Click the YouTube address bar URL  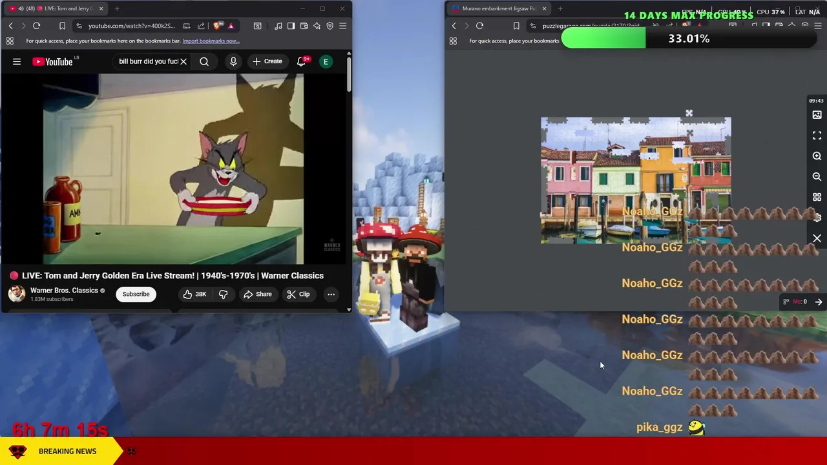(131, 26)
